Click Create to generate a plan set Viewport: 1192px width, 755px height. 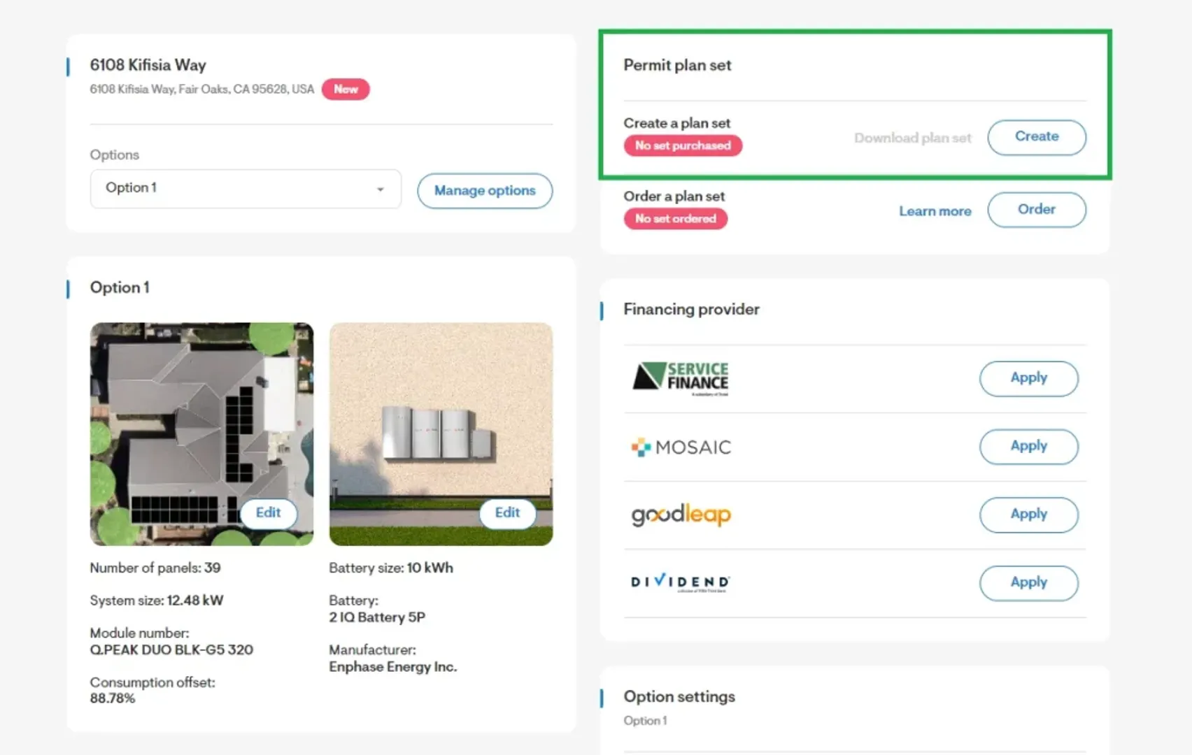tap(1037, 137)
